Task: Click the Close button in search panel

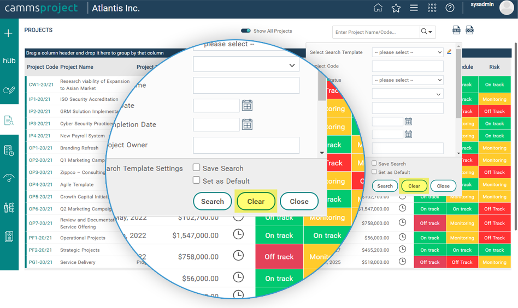Action: [443, 186]
